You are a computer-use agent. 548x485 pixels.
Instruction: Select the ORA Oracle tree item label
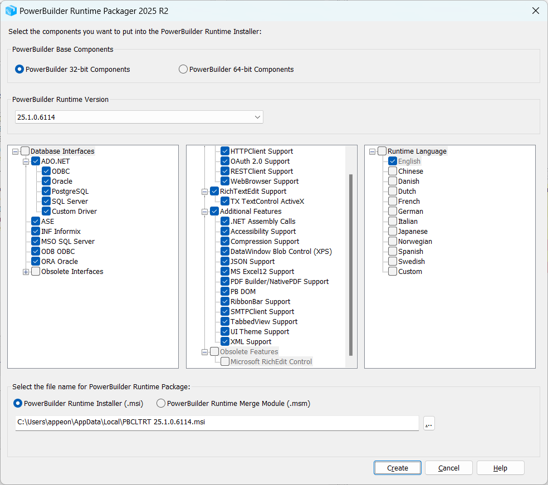[59, 262]
